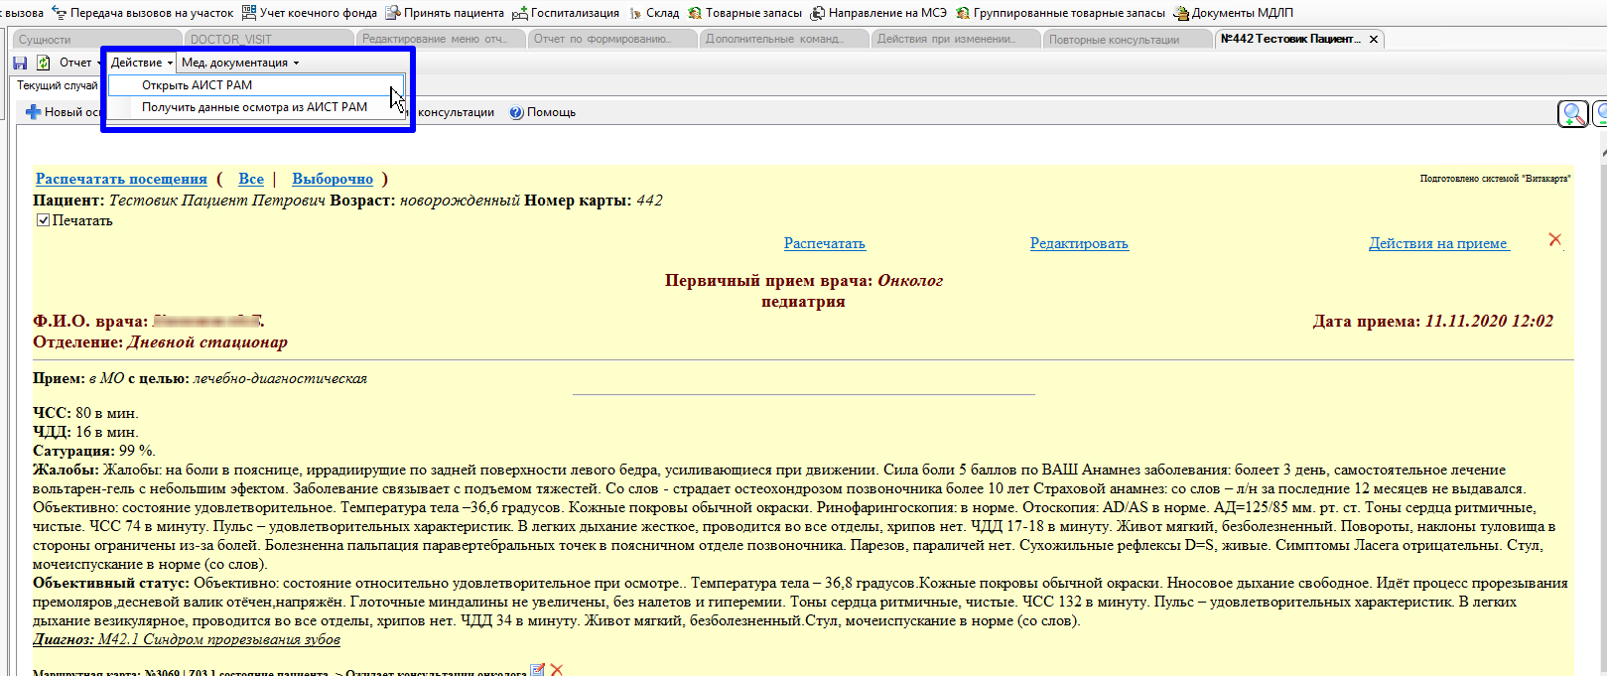This screenshot has width=1607, height=676.
Task: Click Госпитализация toolbar item
Action: (566, 13)
